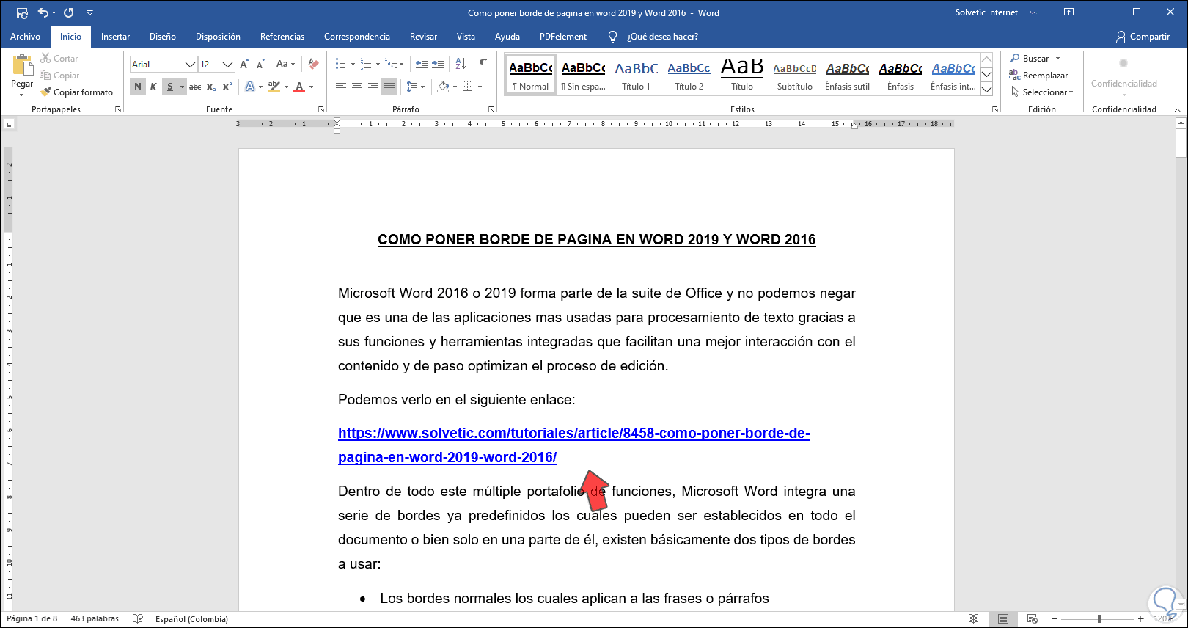Increase the paragraph indent
Screen dimensions: 1188x628
(x=438, y=64)
